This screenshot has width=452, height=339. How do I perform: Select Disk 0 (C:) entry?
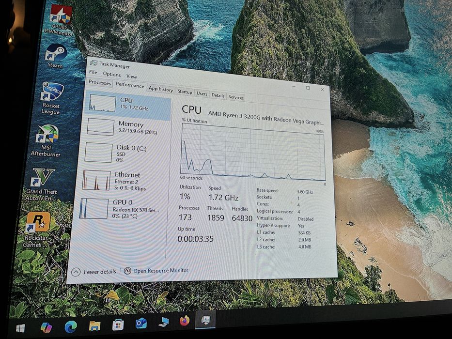[125, 153]
